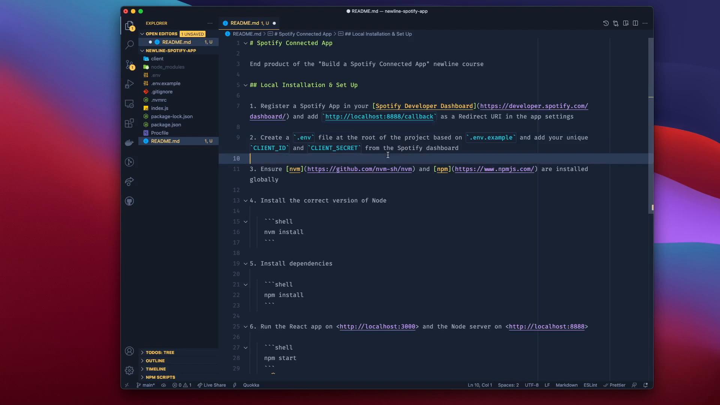Click the lightning bolt status bar icon
The image size is (720, 405).
pyautogui.click(x=235, y=385)
